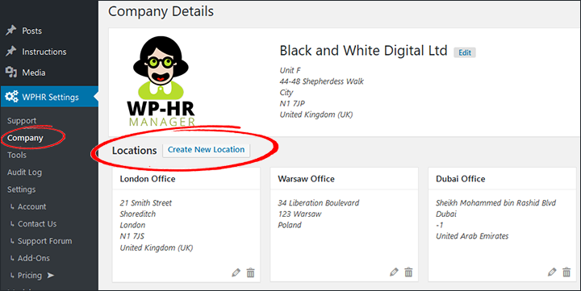Click the pushpin icon beside Posts
This screenshot has height=291, width=581.
pyautogui.click(x=11, y=31)
